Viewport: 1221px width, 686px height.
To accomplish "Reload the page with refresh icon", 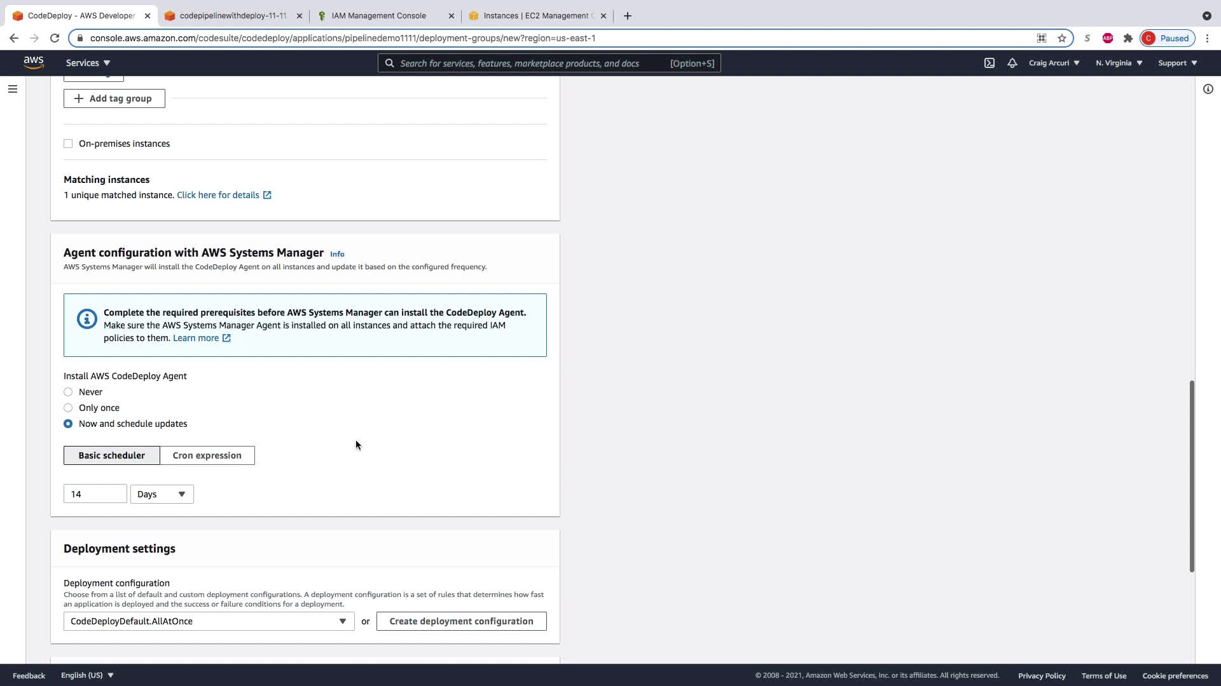I will tap(55, 38).
